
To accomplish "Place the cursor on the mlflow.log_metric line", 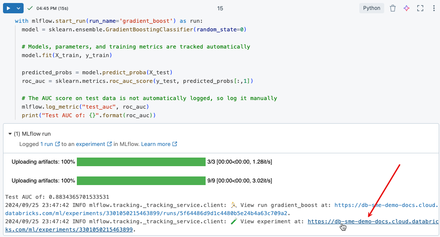I will click(x=85, y=107).
